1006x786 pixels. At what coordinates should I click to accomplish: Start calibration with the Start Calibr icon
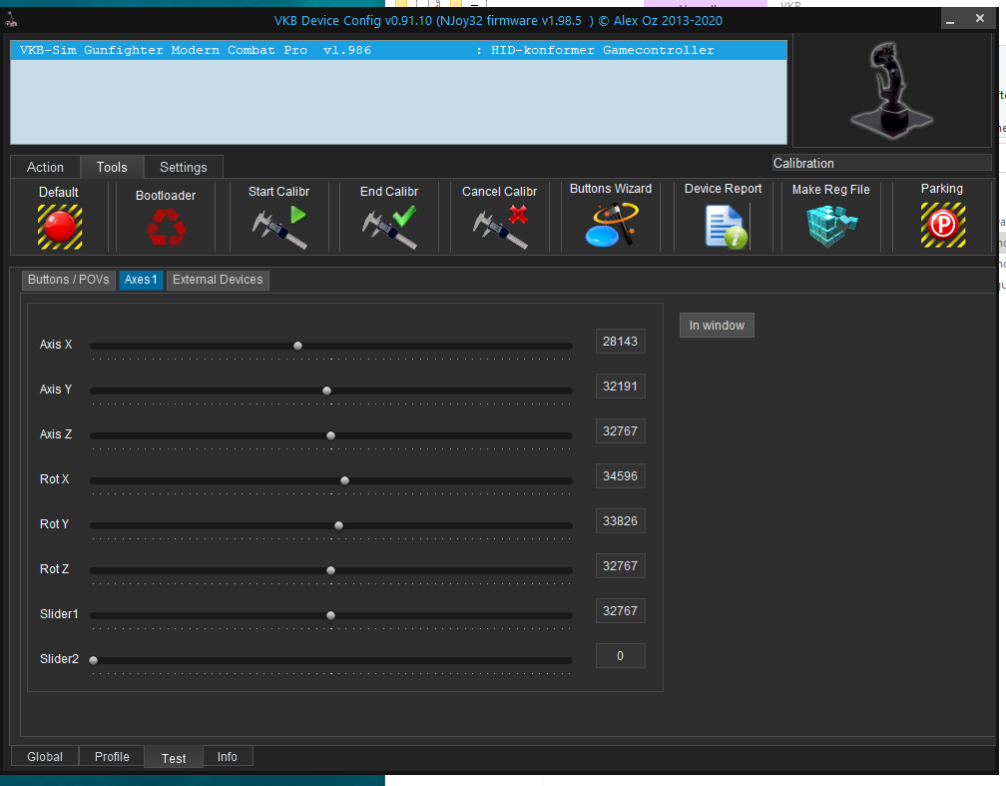click(x=279, y=227)
